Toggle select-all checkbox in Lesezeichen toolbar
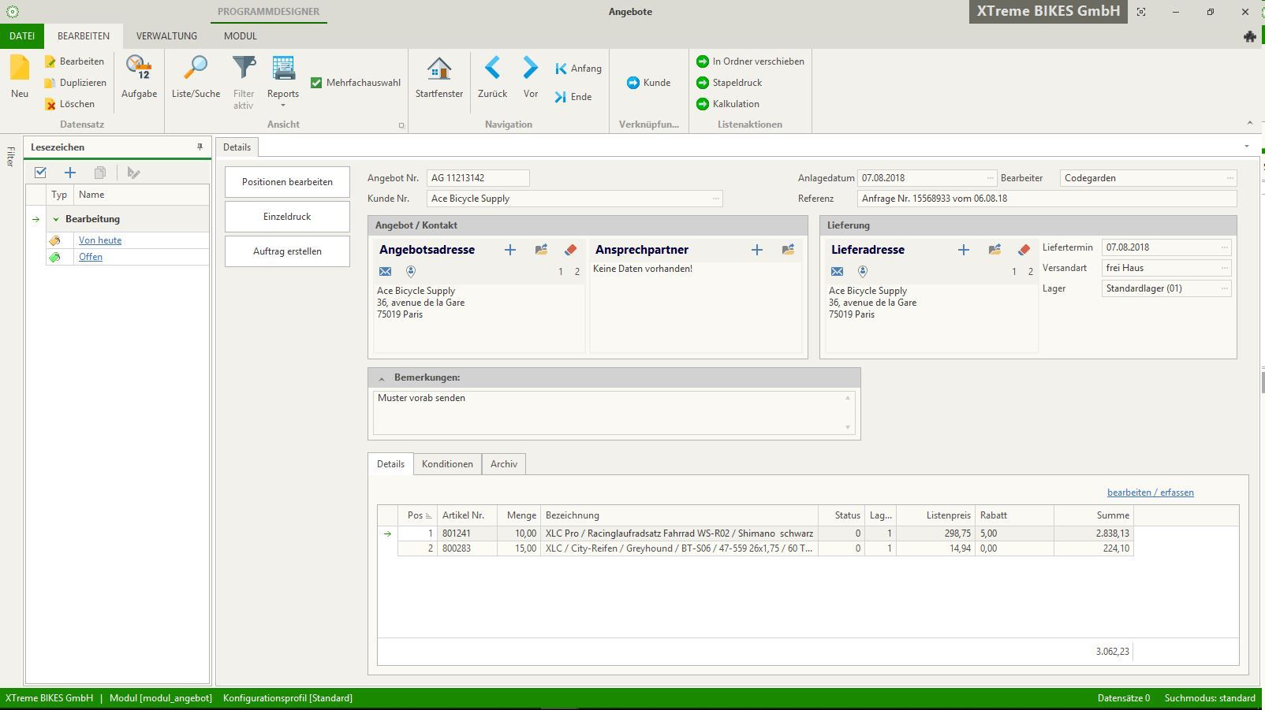The width and height of the screenshot is (1265, 710). tap(41, 173)
